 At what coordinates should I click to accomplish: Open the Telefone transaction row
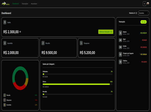point(133,62)
